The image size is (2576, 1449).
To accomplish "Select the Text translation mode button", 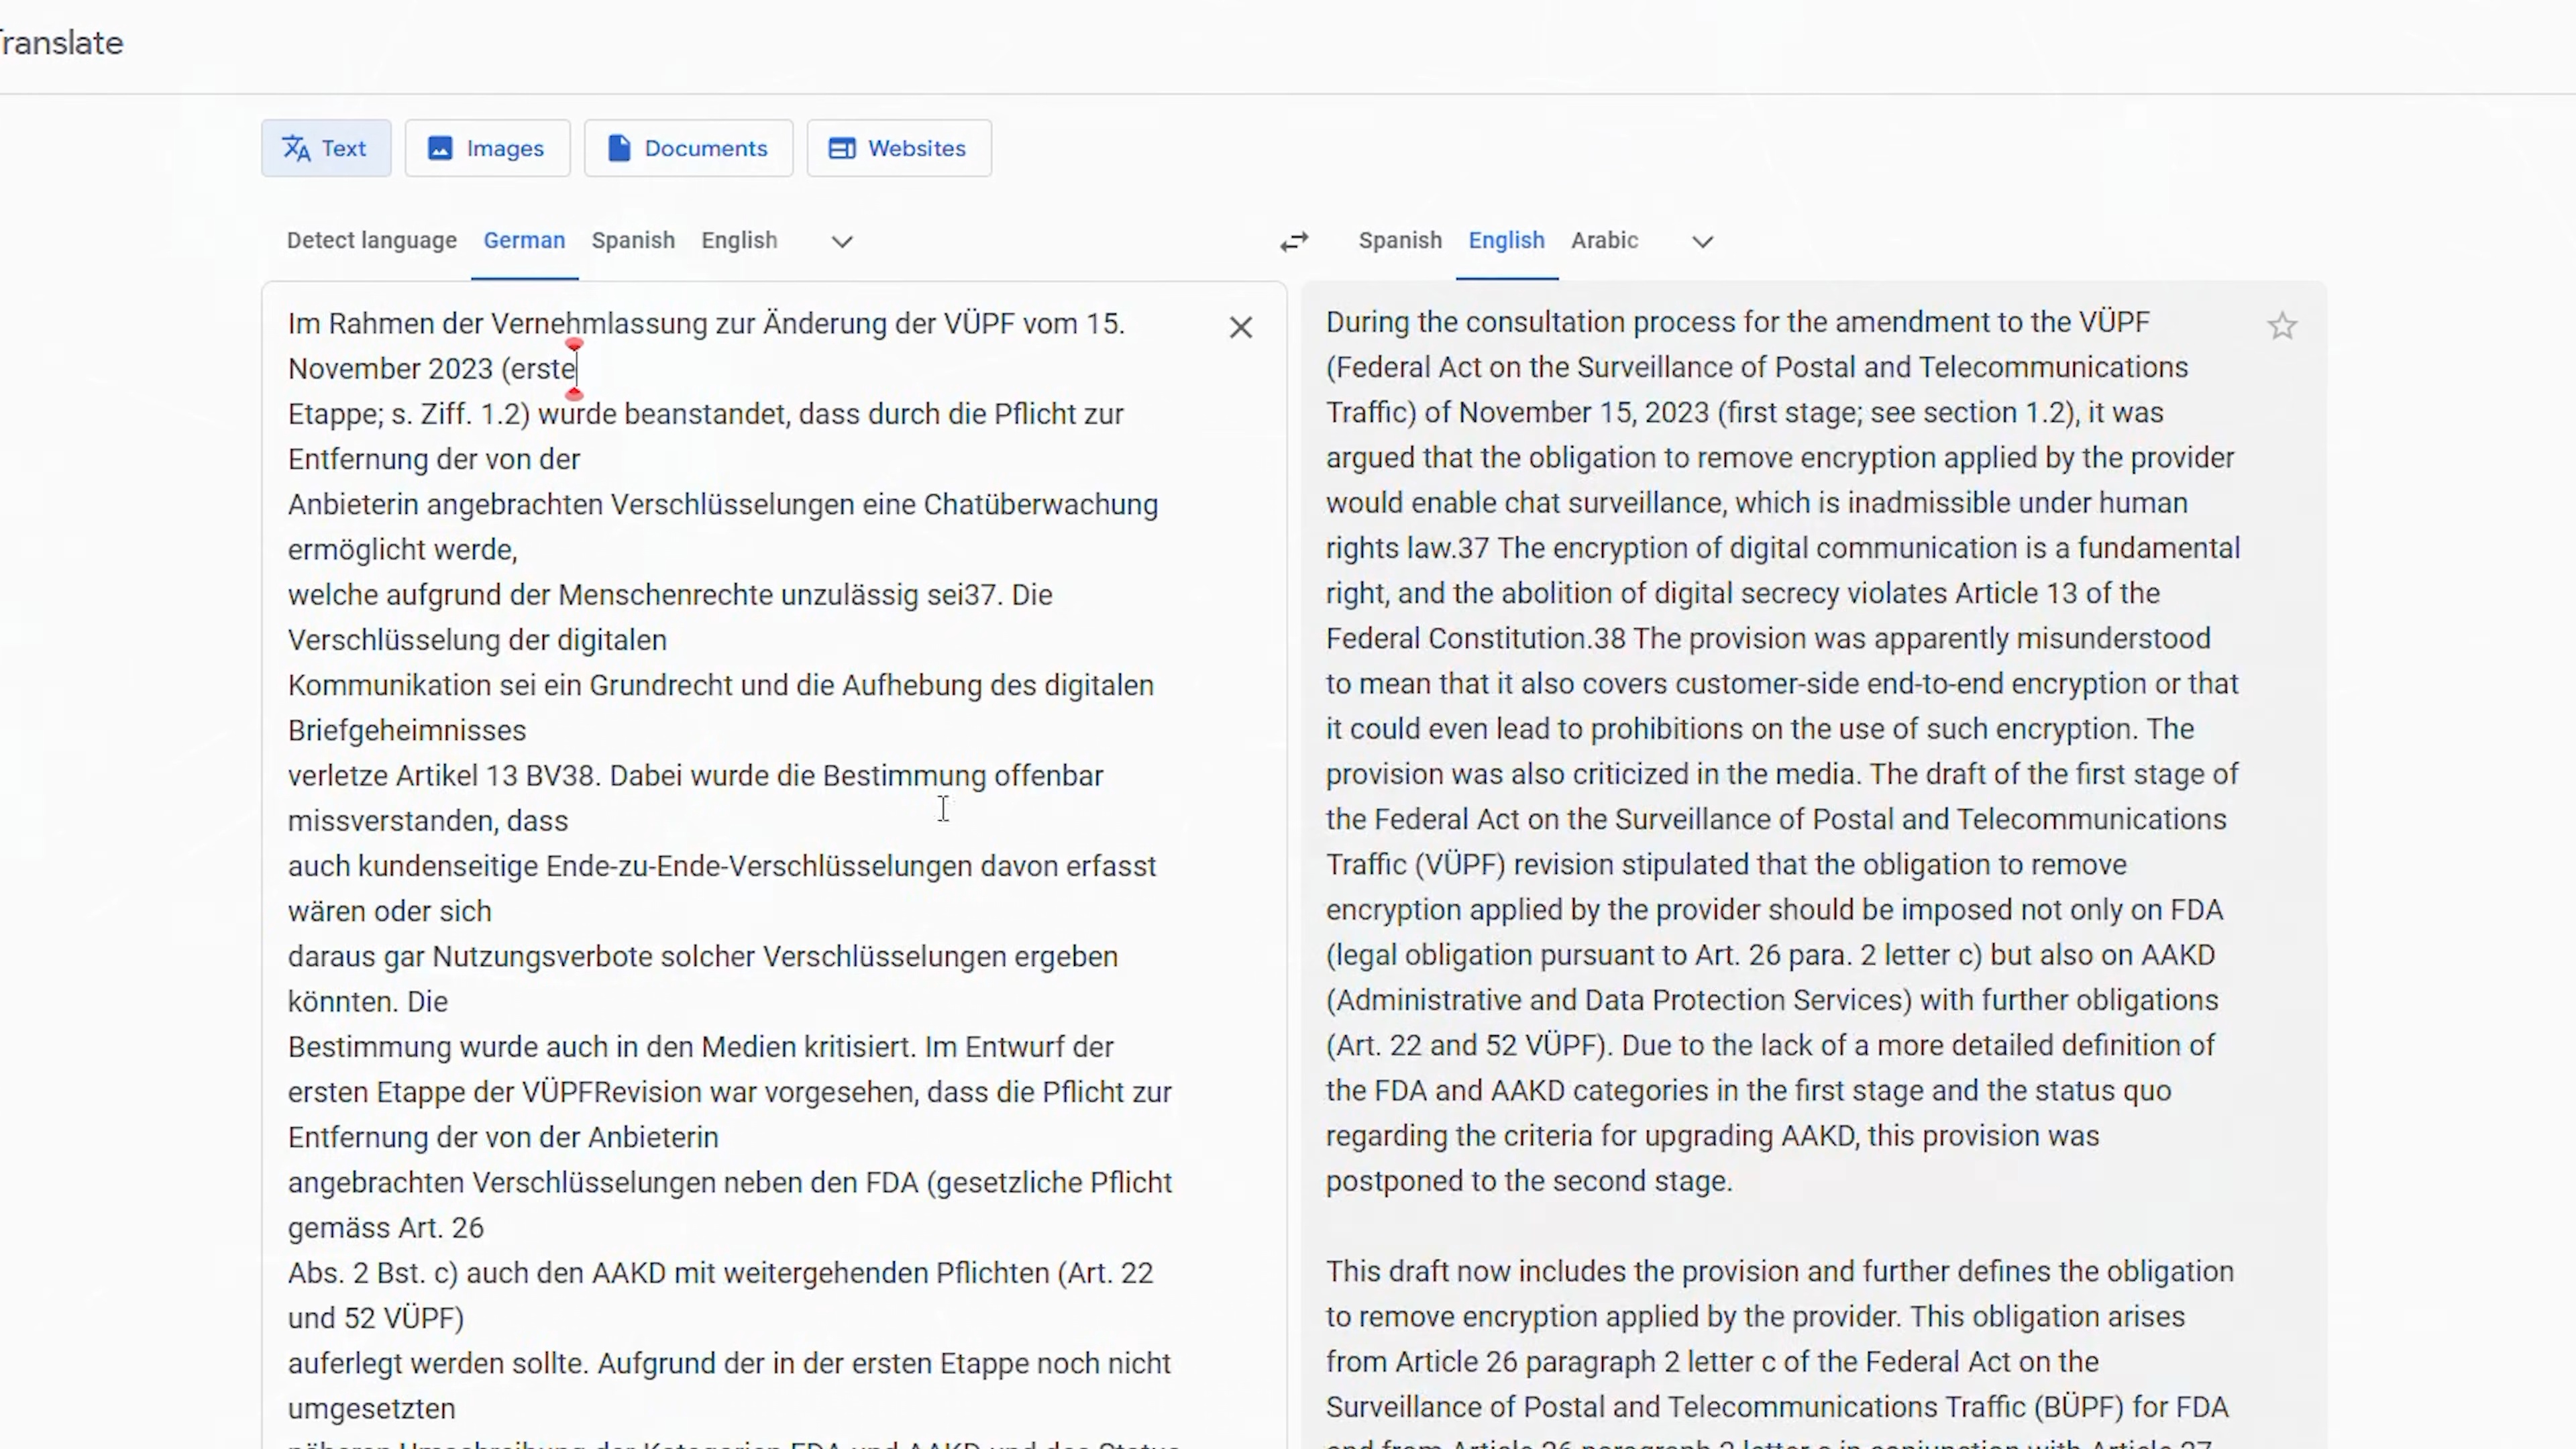I will [x=326, y=148].
